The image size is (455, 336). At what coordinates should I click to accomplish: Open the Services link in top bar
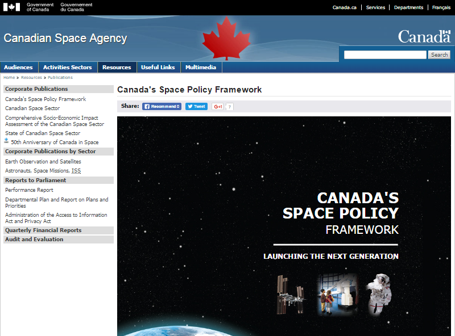375,7
